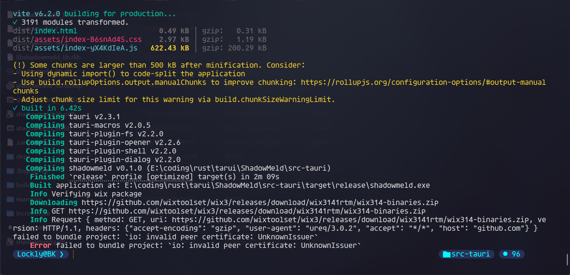Open the GitHub URL on the 'Info GET' line
The image size is (570, 275).
[x=247, y=211]
